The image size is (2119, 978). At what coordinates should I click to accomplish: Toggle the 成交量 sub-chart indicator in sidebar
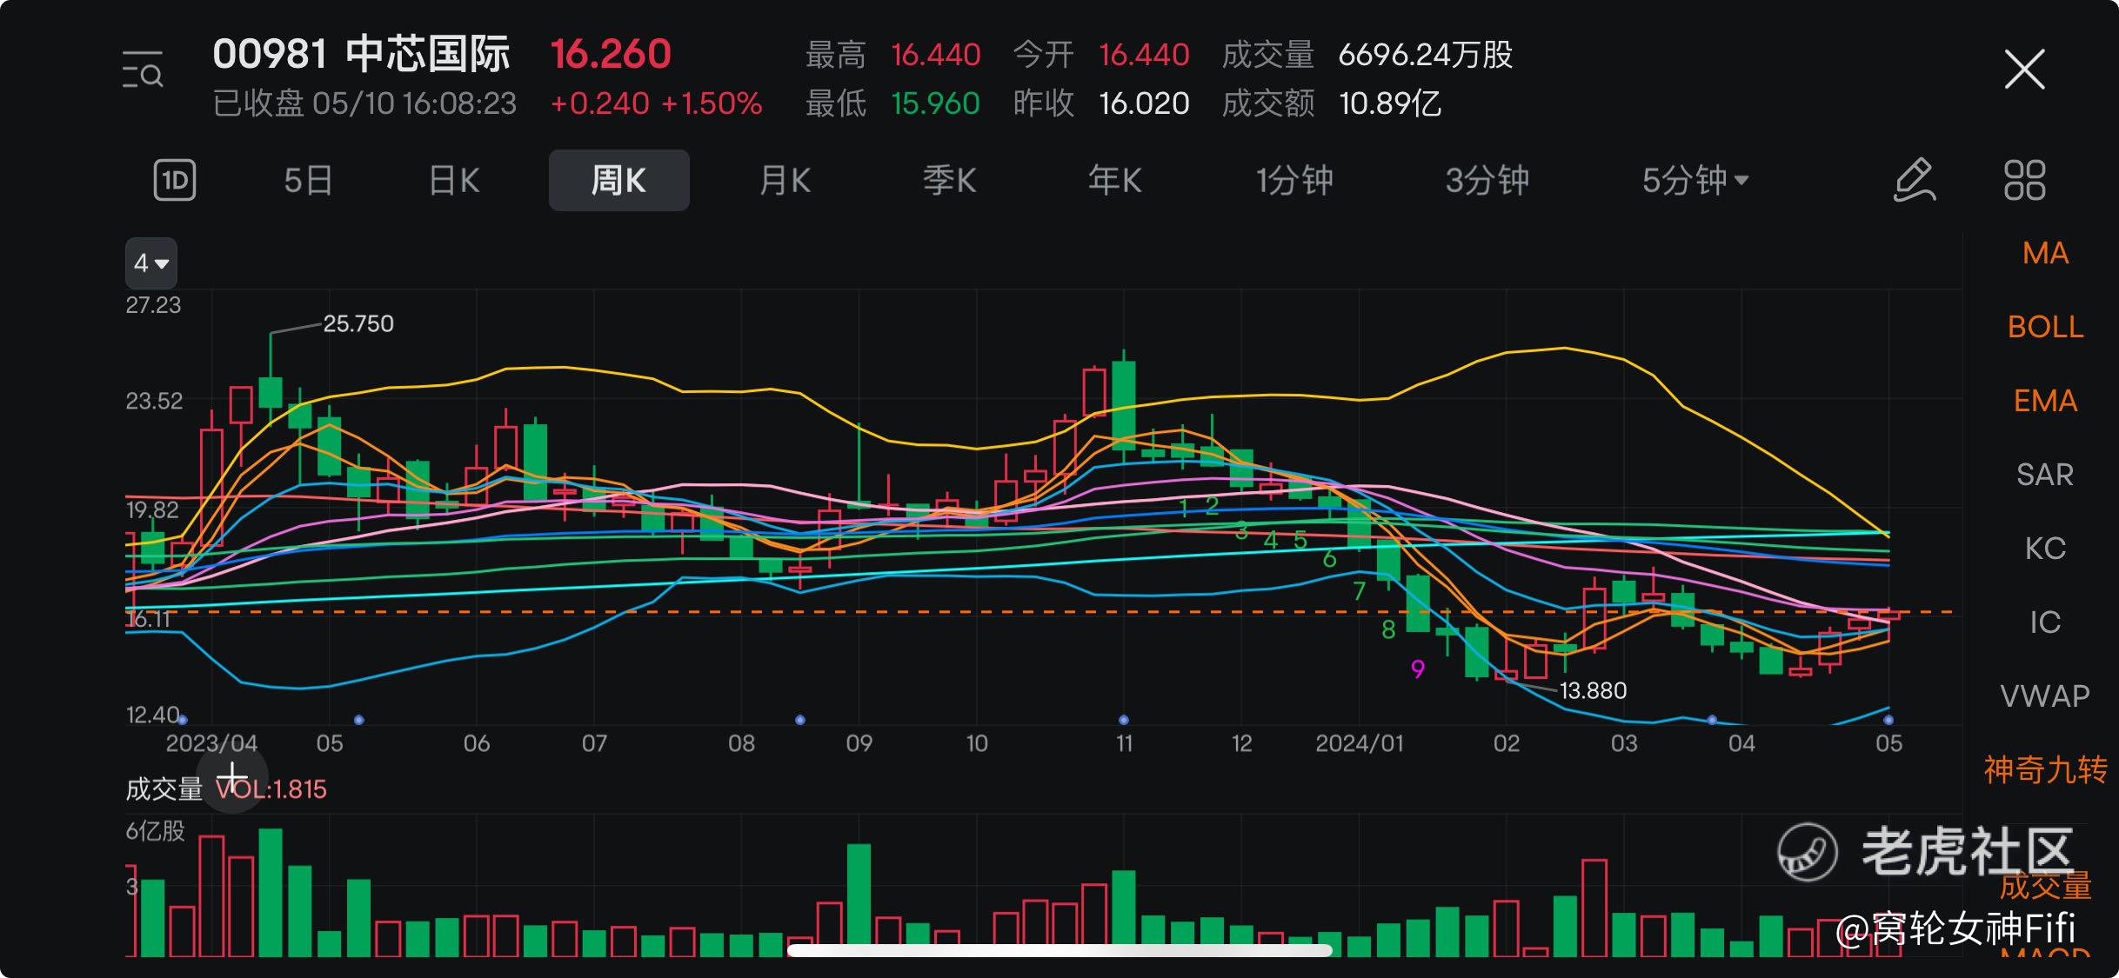click(x=2045, y=886)
